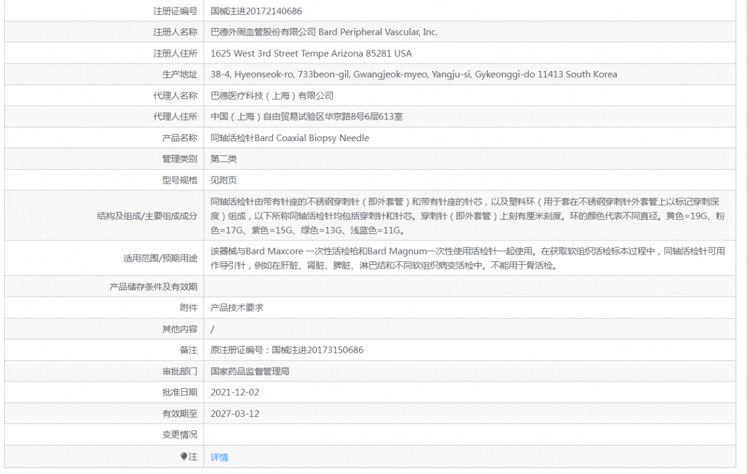
Task: Click the 产品技术要求 attachment value
Action: point(237,308)
